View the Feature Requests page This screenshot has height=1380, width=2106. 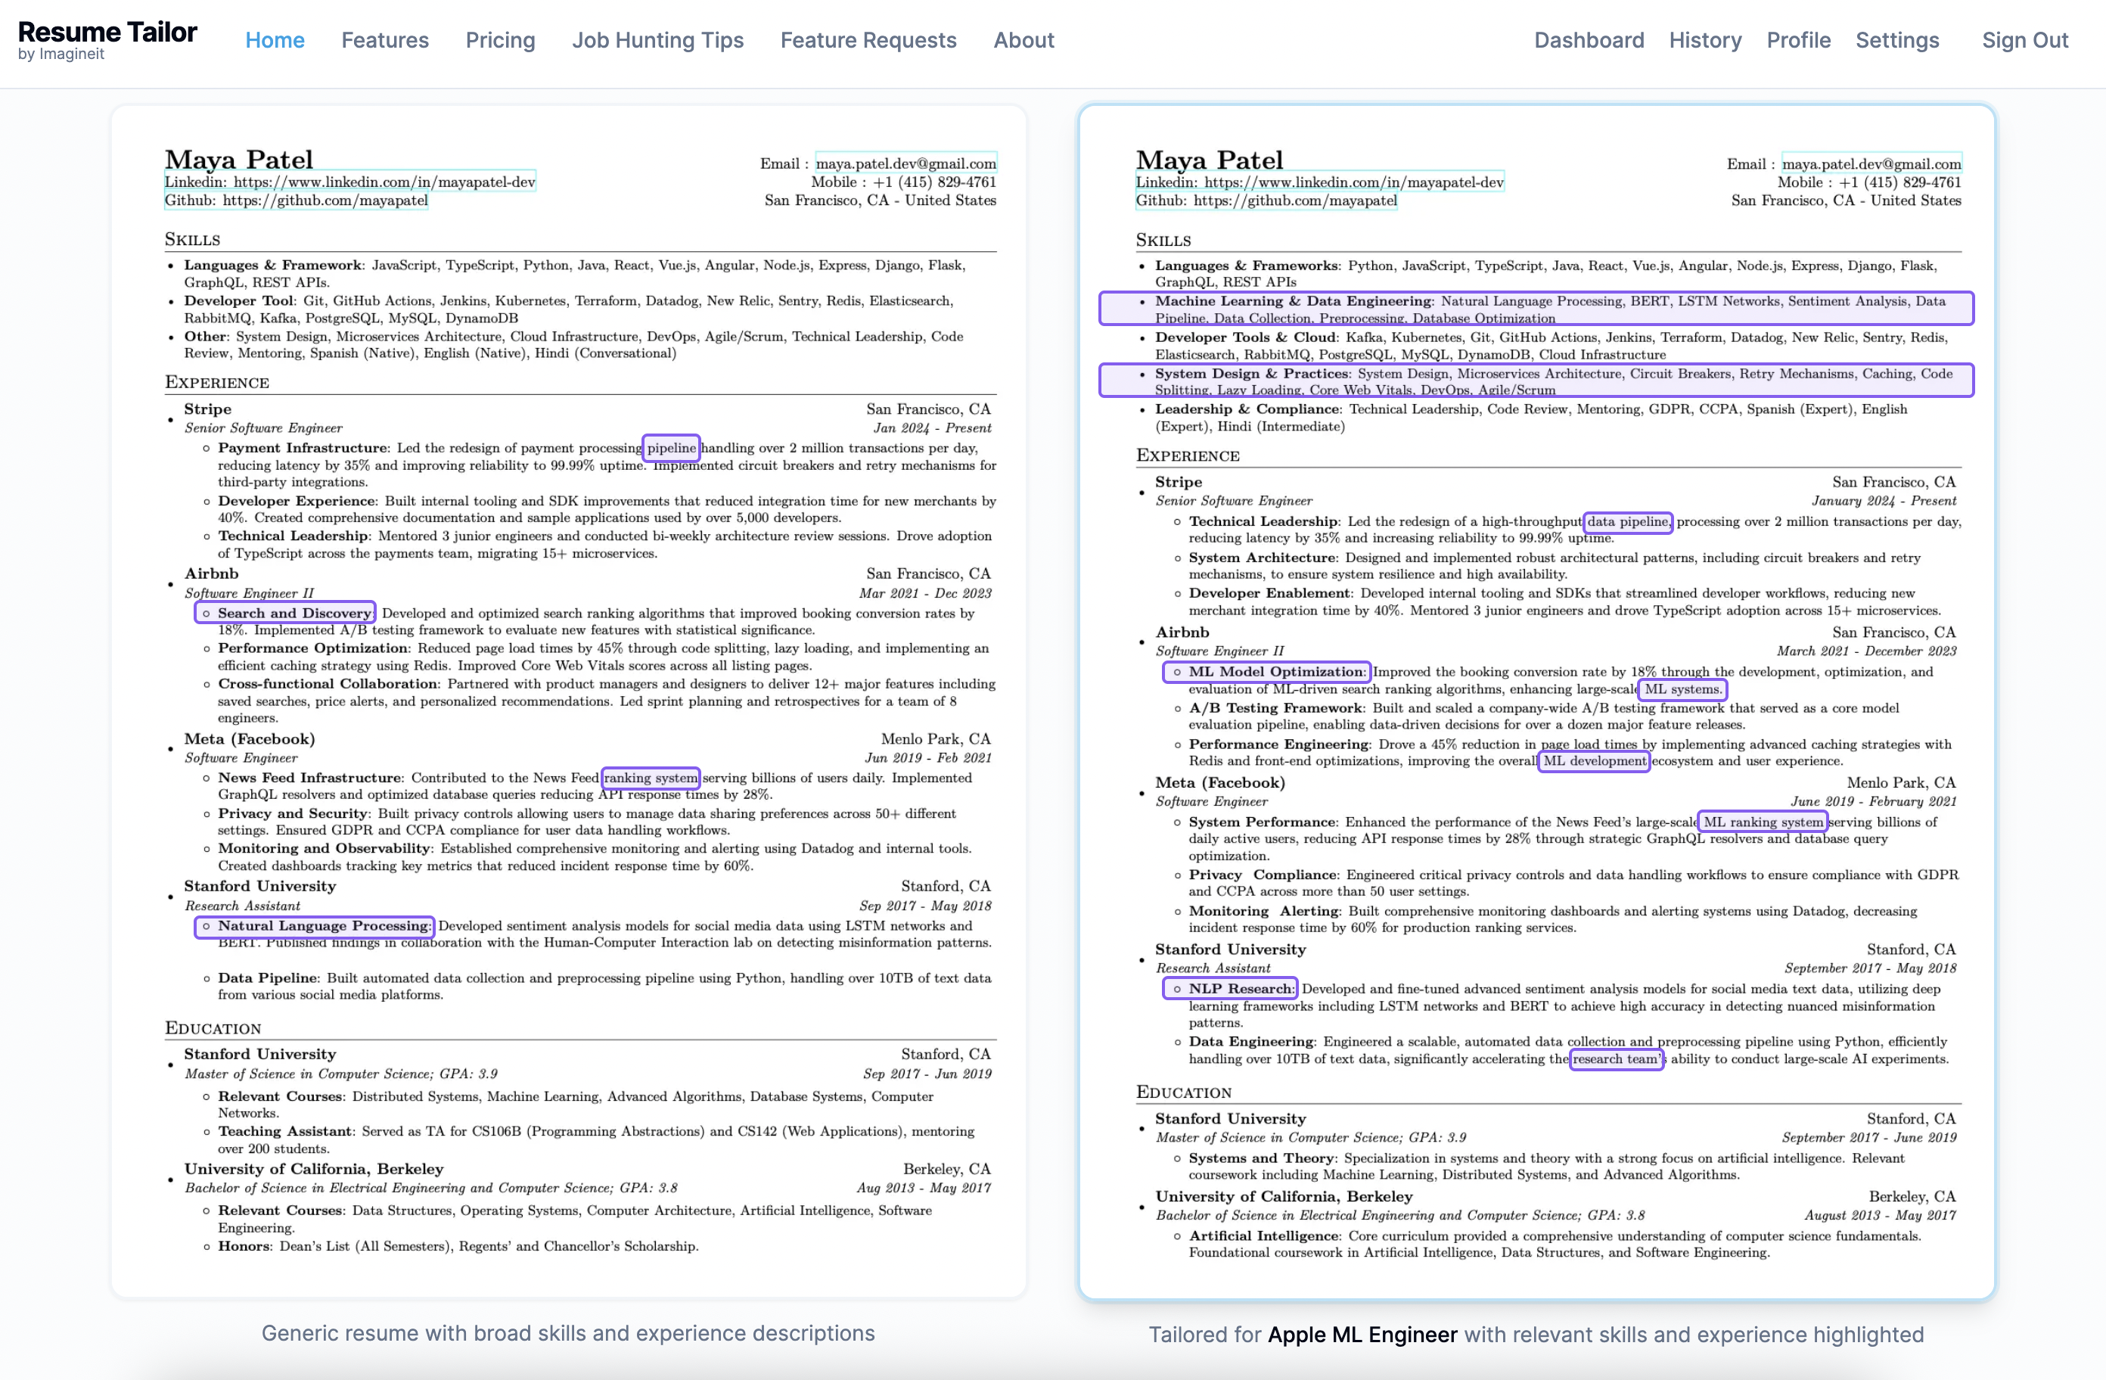[868, 40]
